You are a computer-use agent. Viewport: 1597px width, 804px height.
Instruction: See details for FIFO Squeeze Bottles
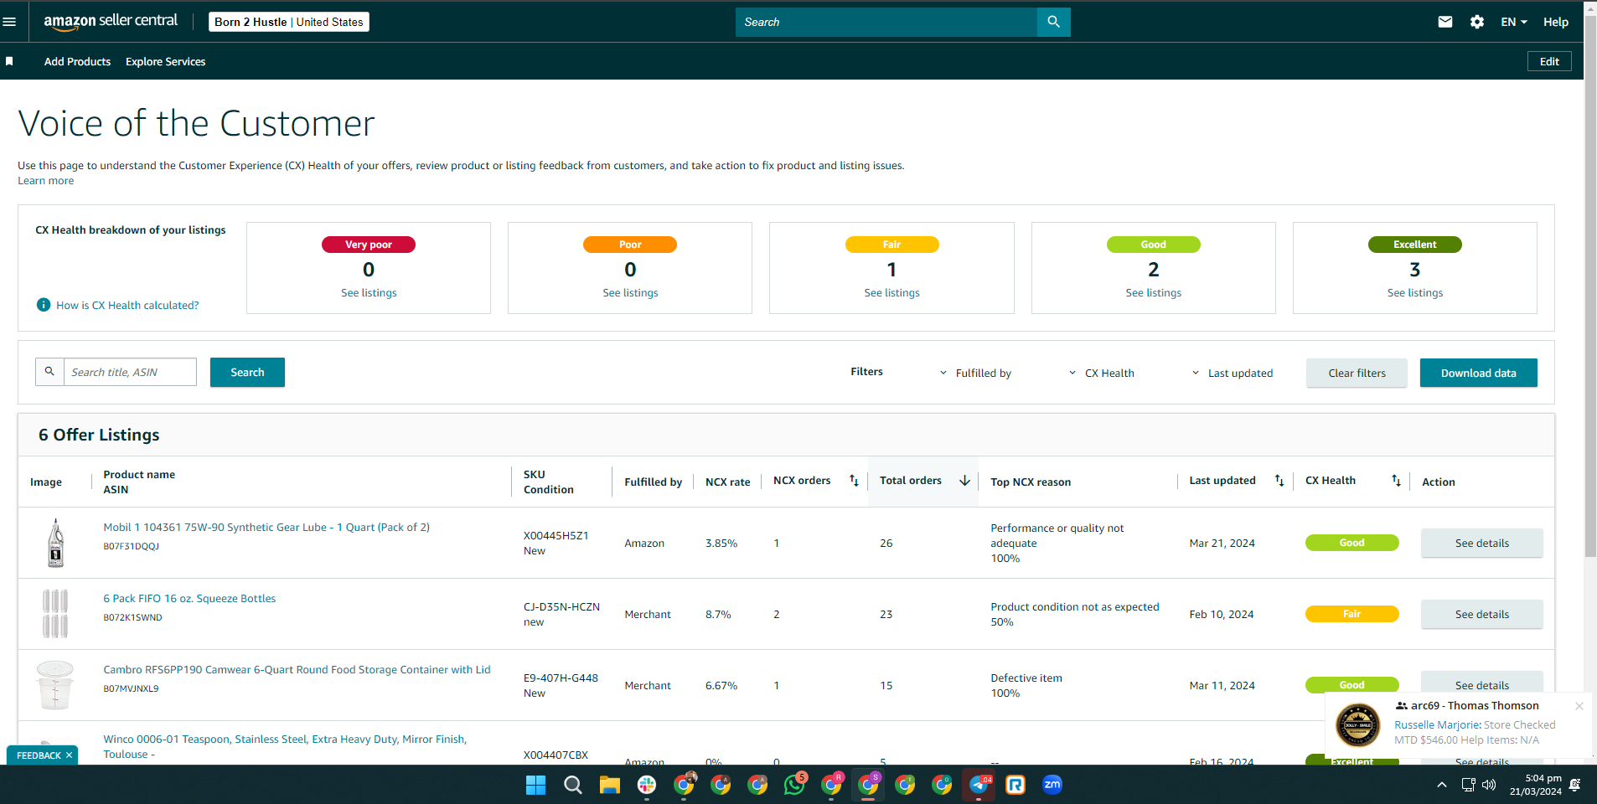[x=1481, y=614]
